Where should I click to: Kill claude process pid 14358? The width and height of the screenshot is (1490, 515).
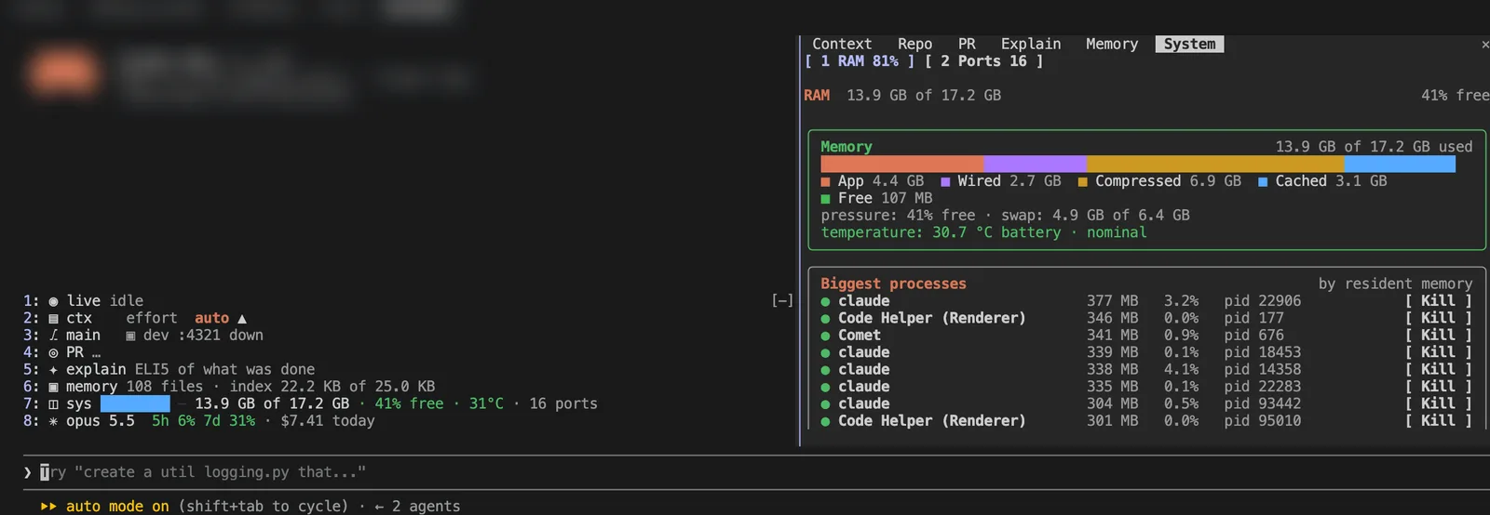point(1438,369)
